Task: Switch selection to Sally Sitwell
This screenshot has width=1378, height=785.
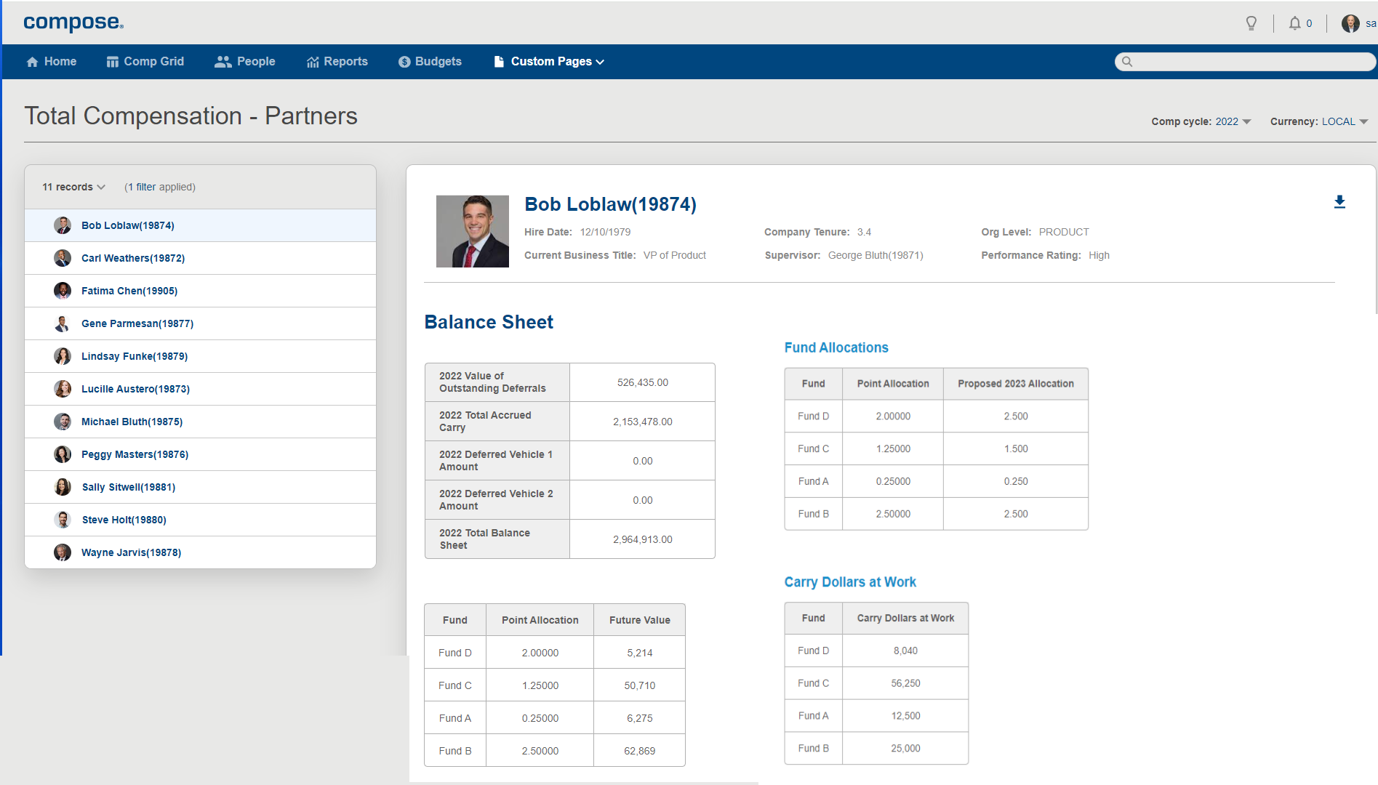Action: click(x=128, y=487)
